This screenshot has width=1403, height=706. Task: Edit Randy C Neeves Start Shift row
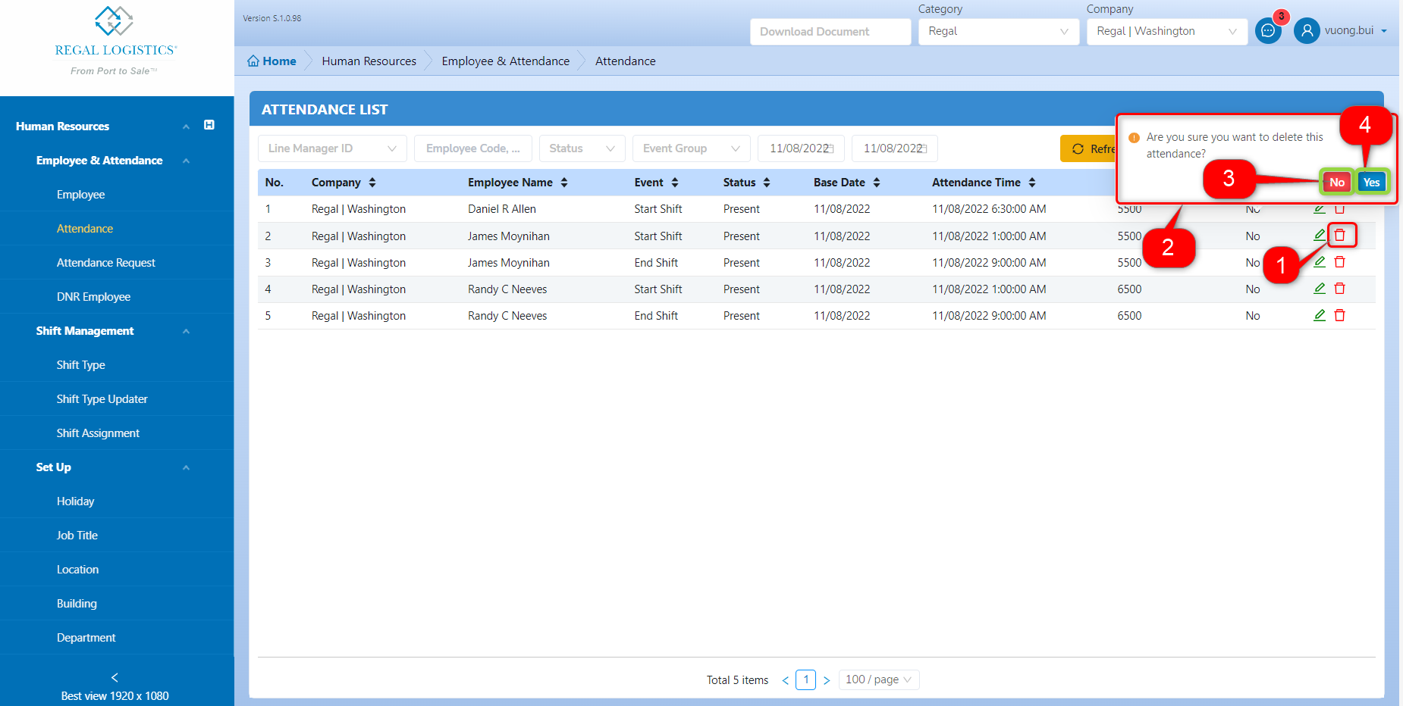coord(1320,289)
